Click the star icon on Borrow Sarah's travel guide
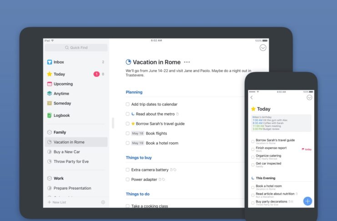Viewport: 337px width, 221px height. click(x=133, y=124)
